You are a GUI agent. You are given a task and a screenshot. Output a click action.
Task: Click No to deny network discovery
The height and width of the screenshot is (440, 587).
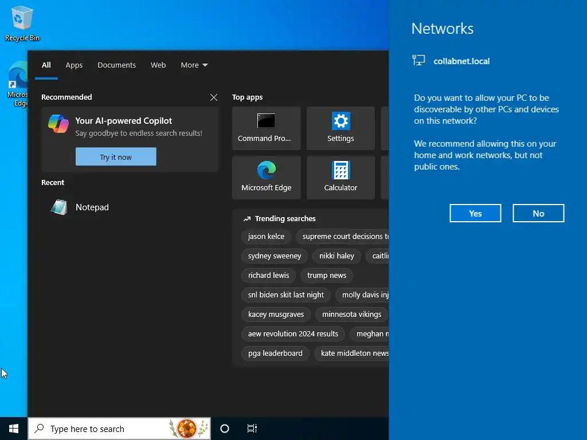click(538, 213)
